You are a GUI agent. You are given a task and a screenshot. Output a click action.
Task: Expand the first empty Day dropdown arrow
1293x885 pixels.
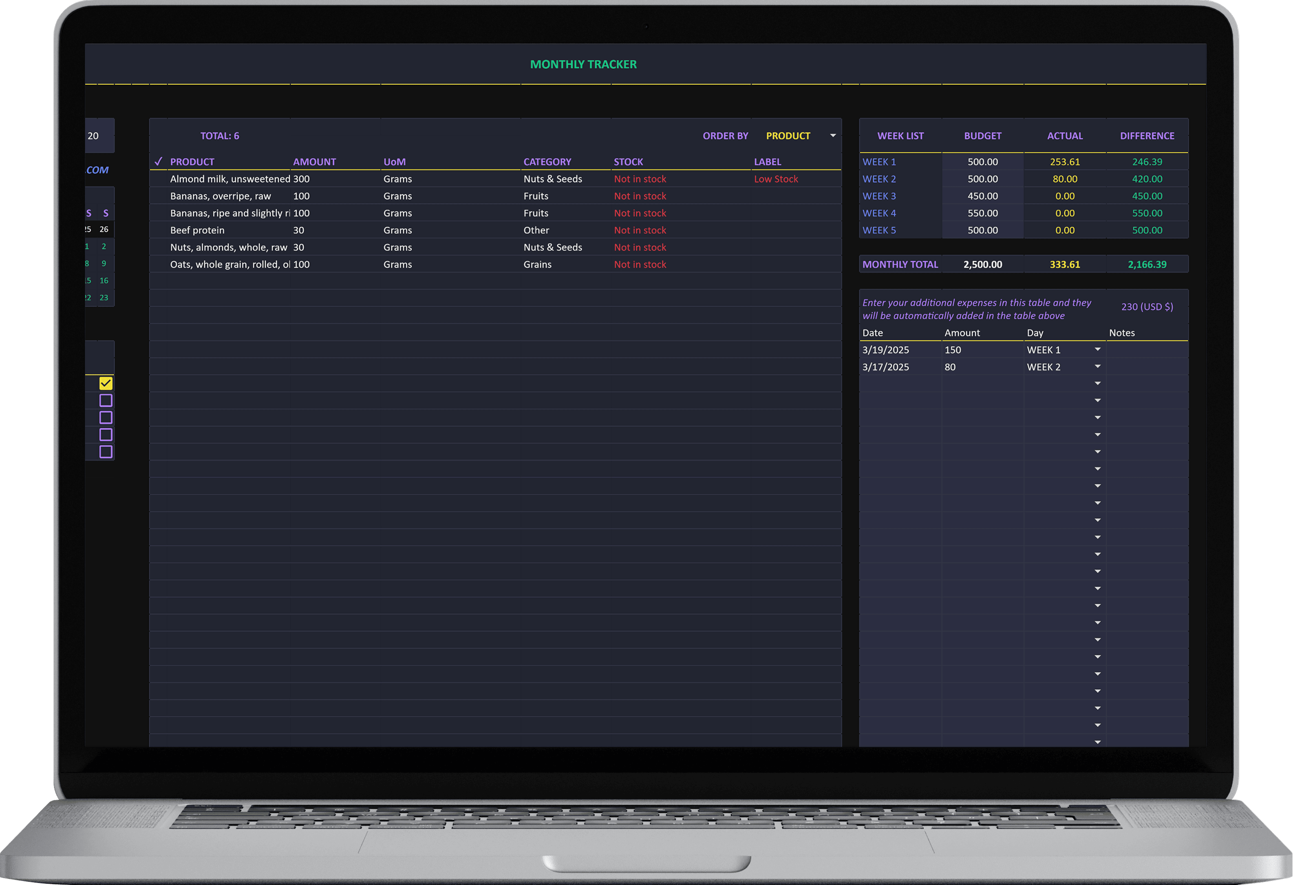tap(1097, 384)
